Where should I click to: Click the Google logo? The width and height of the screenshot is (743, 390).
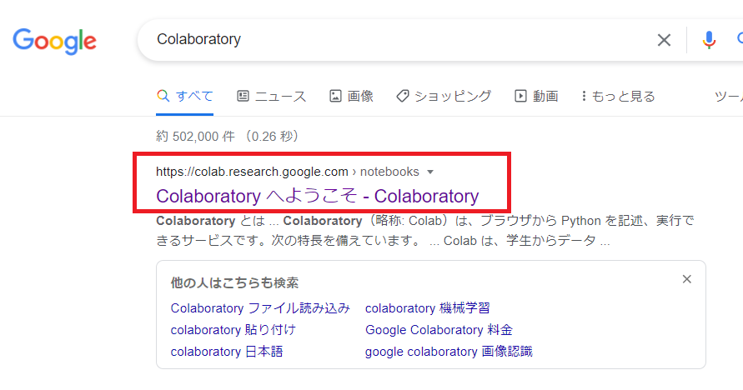(x=55, y=40)
